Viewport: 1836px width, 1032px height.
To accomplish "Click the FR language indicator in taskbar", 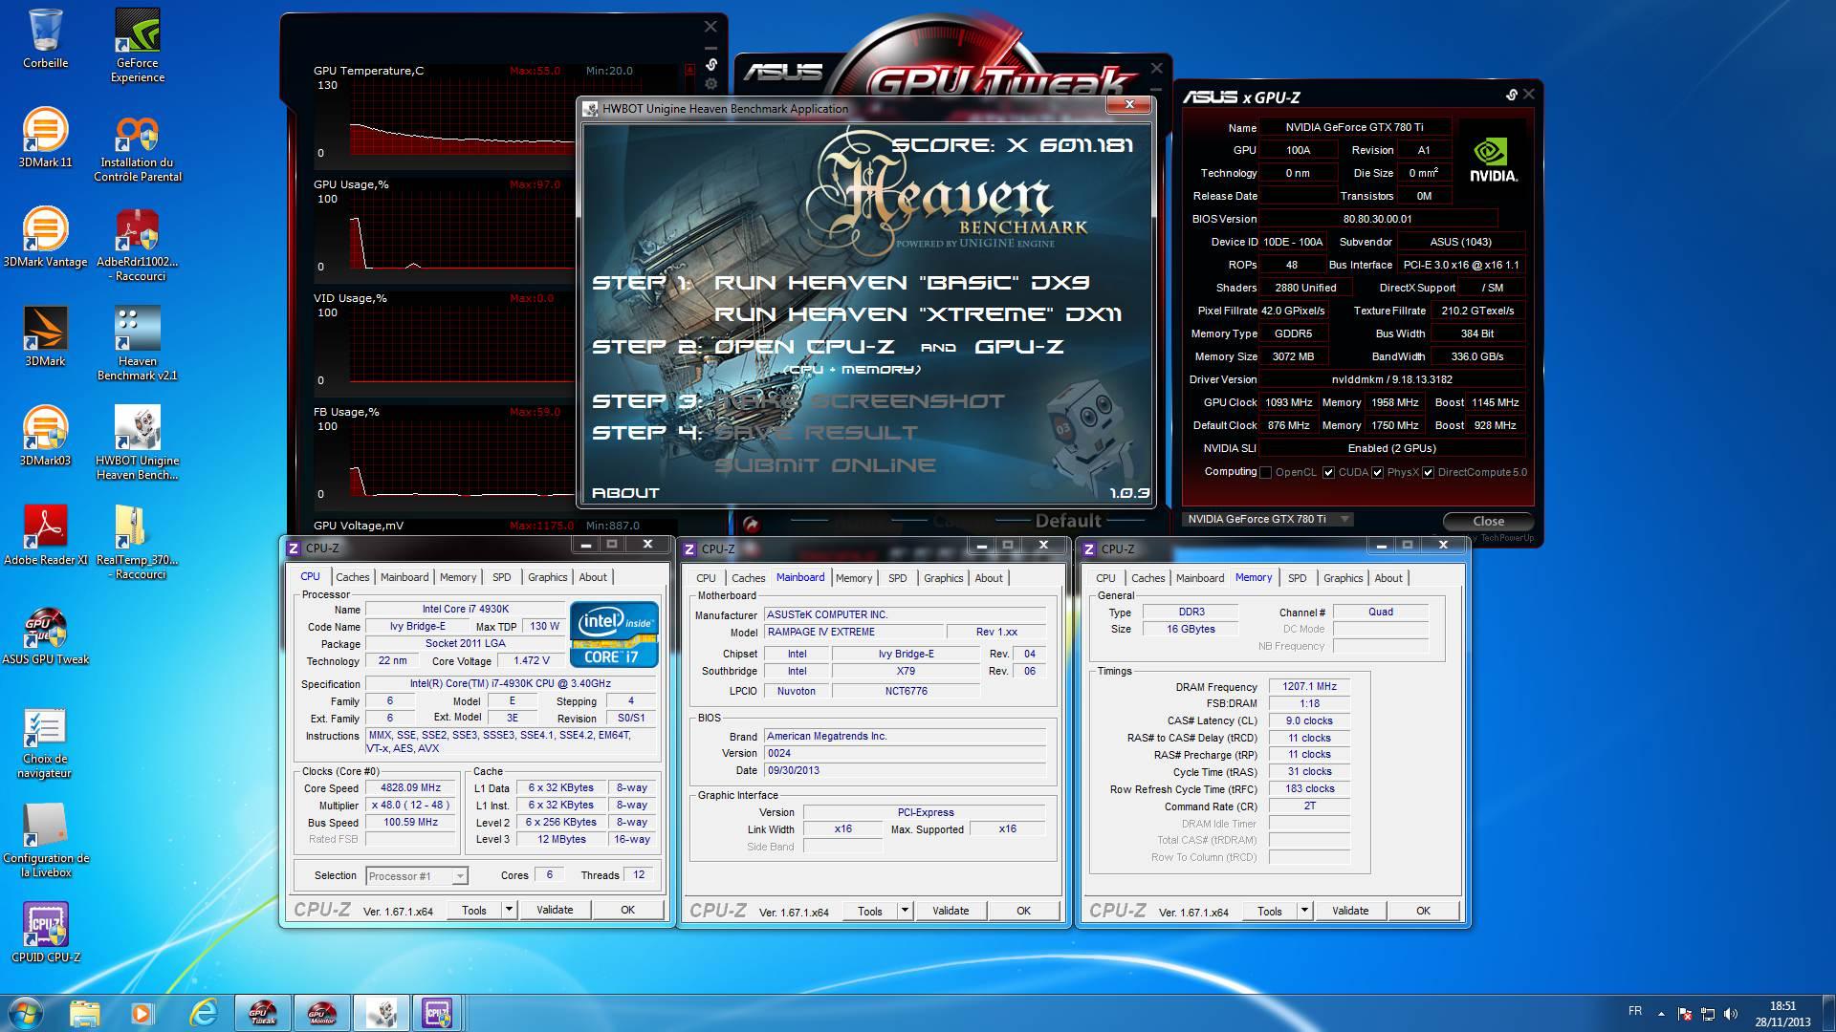I will tap(1635, 1011).
